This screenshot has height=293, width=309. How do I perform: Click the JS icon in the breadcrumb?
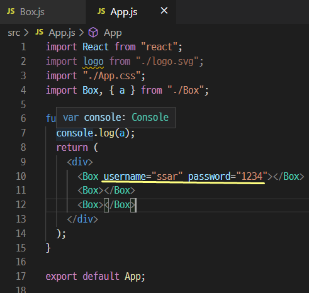[39, 32]
